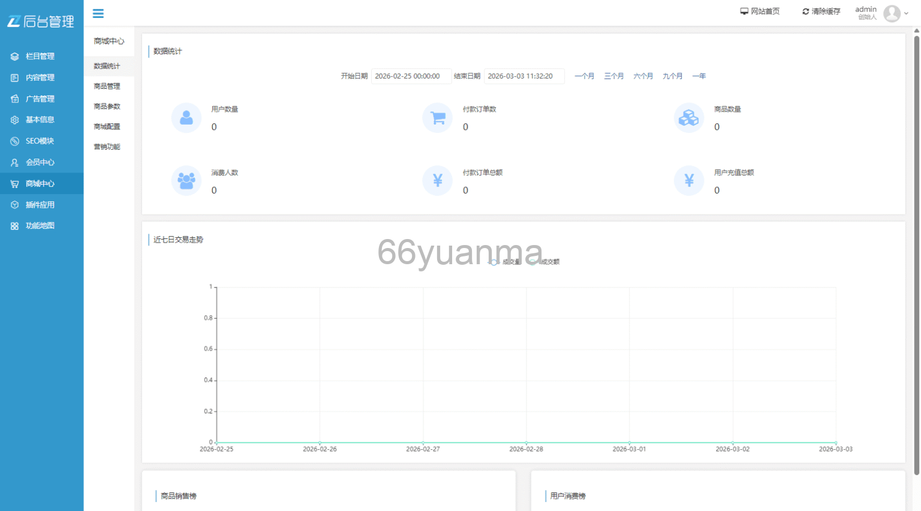Image resolution: width=921 pixels, height=511 pixels.
Task: Open 基本信息 in the sidebar
Action: point(41,120)
